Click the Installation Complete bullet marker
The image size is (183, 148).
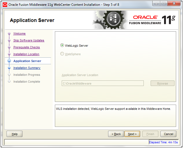pyautogui.click(x=9, y=81)
